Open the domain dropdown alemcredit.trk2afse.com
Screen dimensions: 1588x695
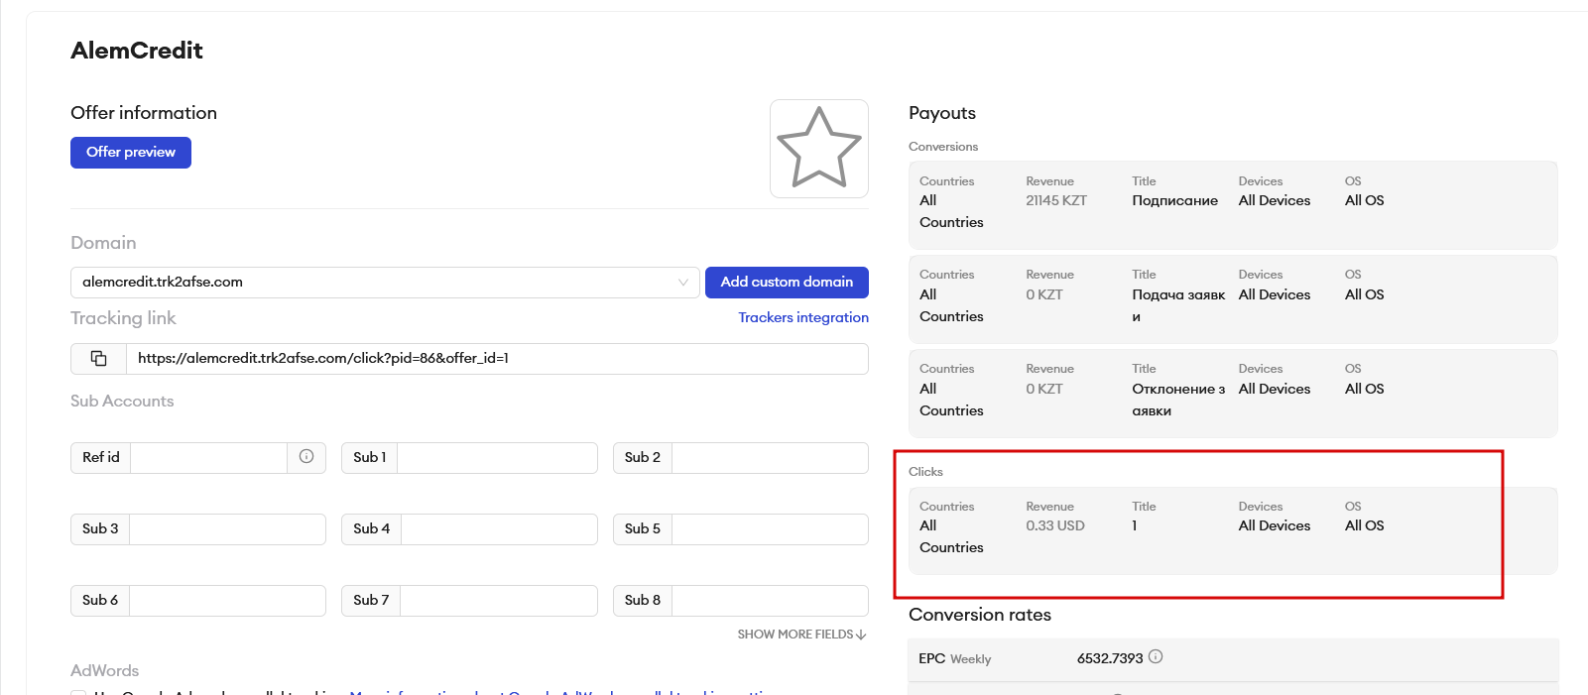[x=385, y=283]
